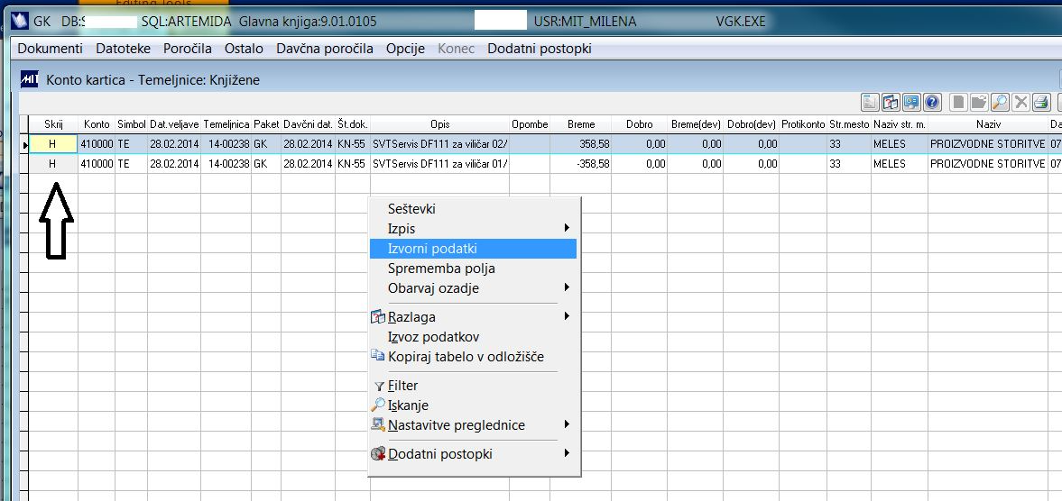Click the blue help question mark toolbar icon

933,103
